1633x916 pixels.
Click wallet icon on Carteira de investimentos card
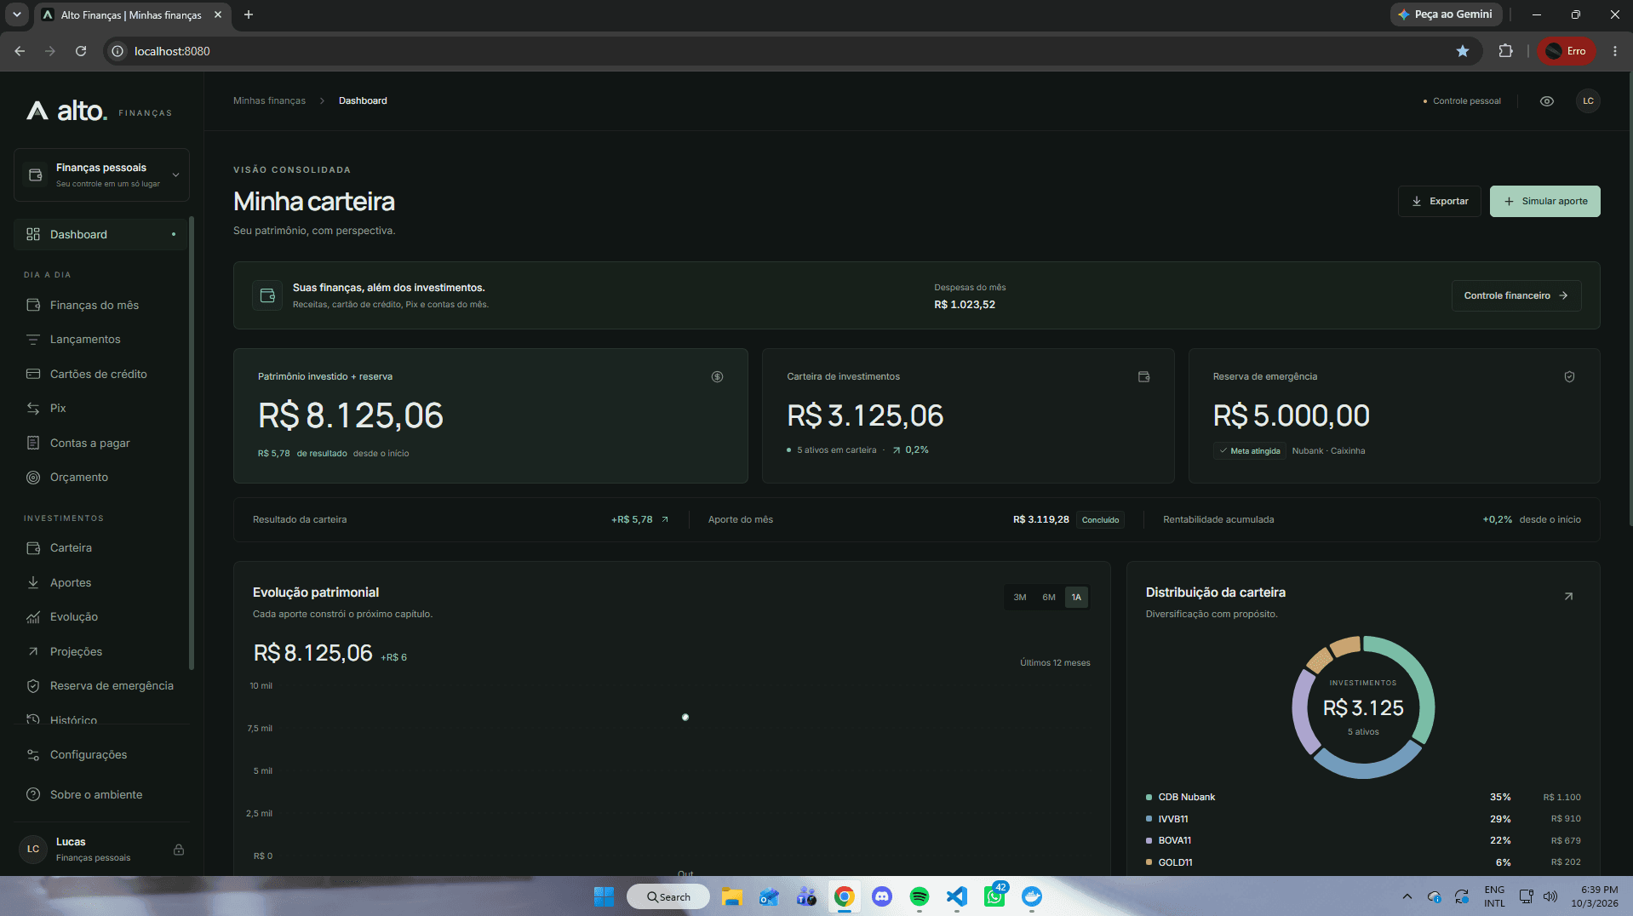1143,376
